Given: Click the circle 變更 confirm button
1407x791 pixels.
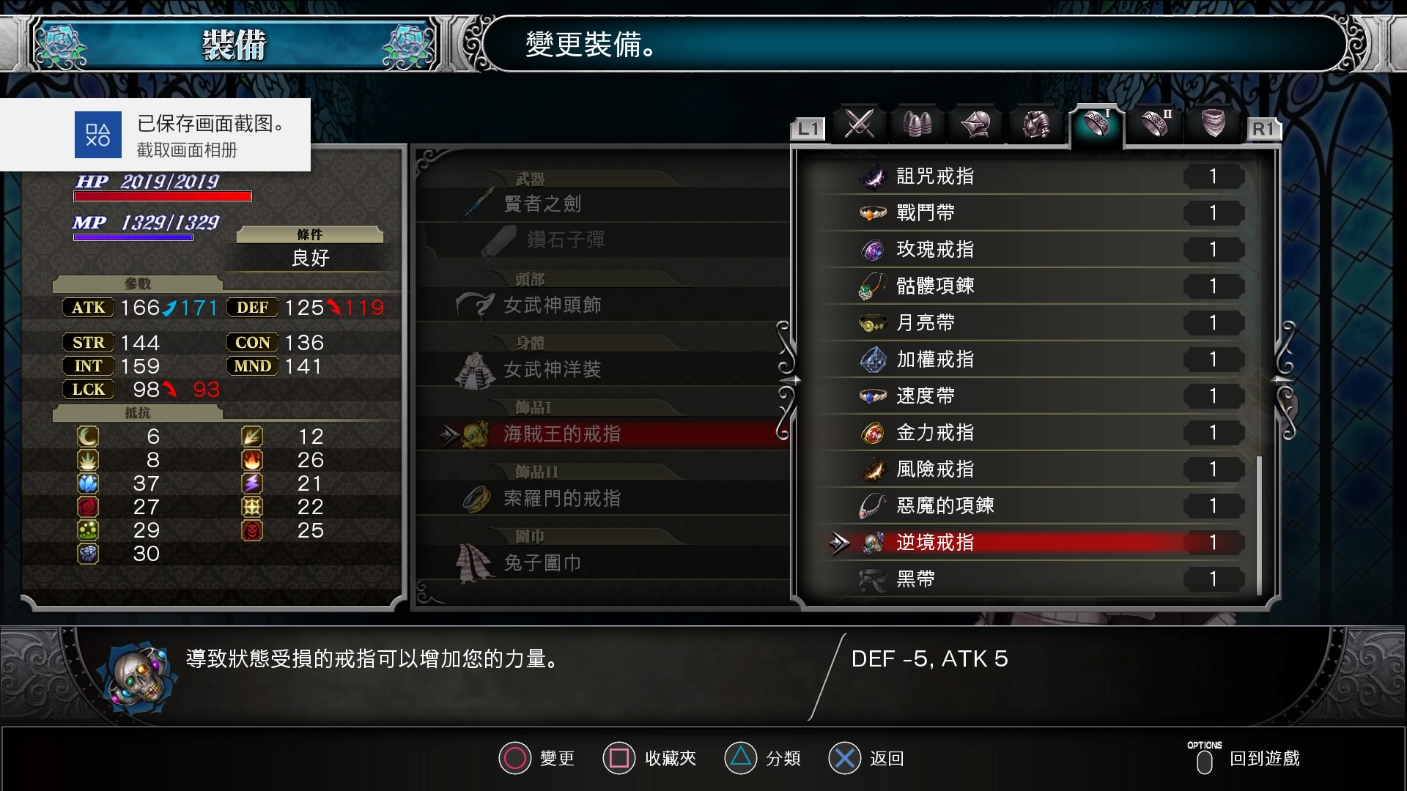Looking at the screenshot, I should tap(536, 758).
